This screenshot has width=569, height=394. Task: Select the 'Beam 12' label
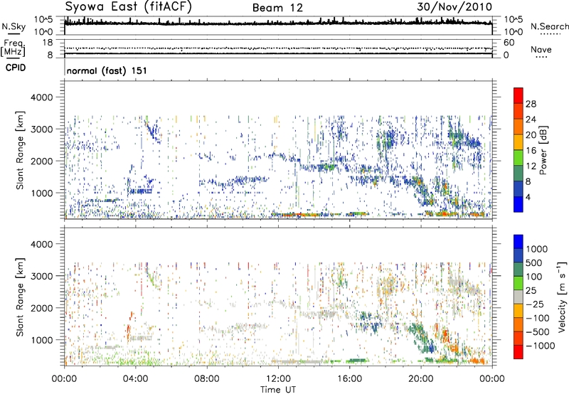(x=277, y=8)
